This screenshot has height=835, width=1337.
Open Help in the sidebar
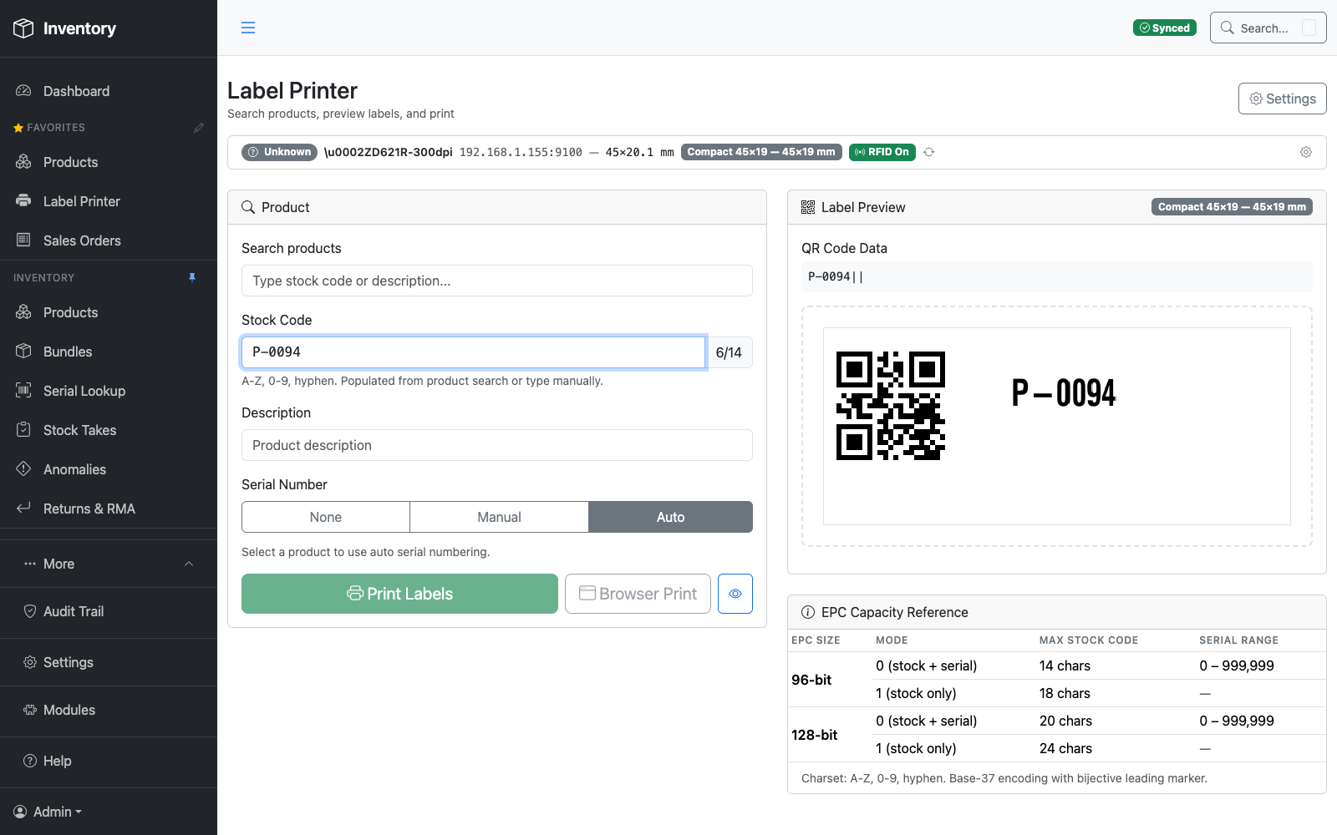109,761
